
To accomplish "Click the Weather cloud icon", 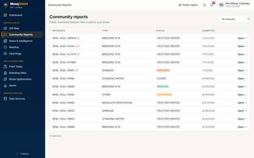I will click(6, 47).
